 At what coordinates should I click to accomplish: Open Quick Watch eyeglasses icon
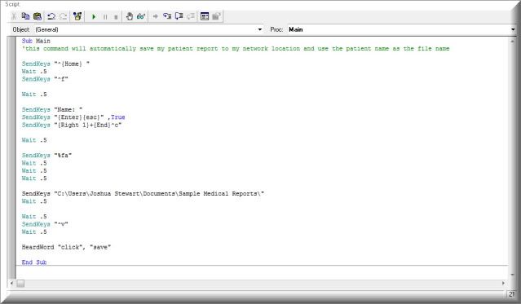[x=141, y=16]
